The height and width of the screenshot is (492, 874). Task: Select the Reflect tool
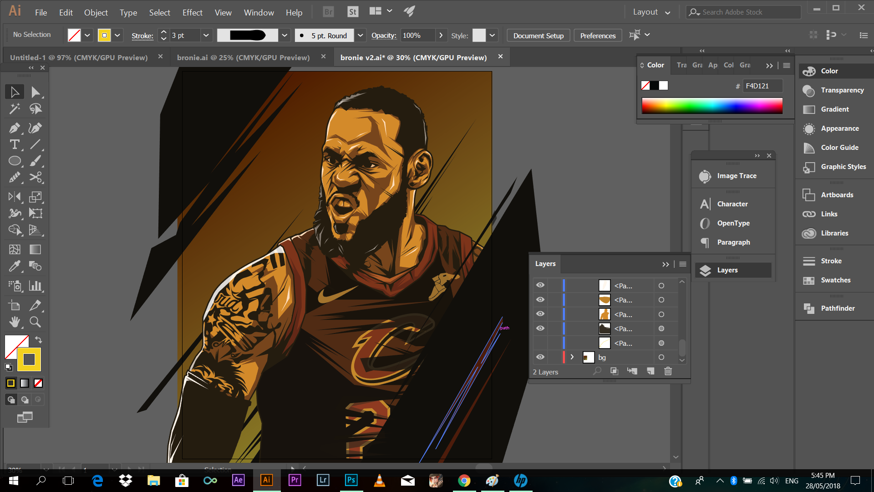tap(15, 197)
